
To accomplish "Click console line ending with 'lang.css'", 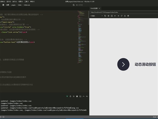I will point(40,108).
